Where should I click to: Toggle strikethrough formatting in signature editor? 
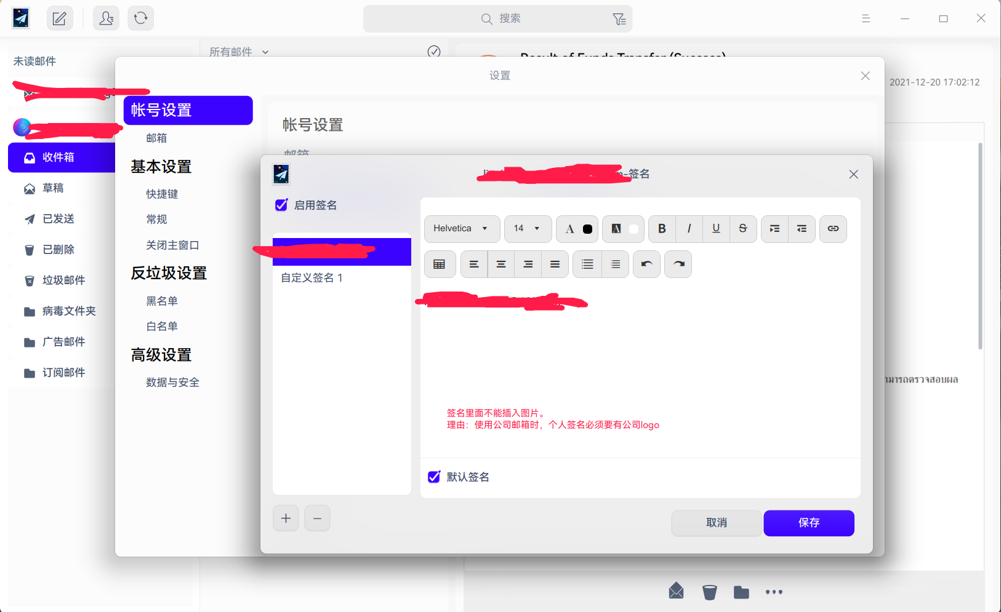[743, 229]
